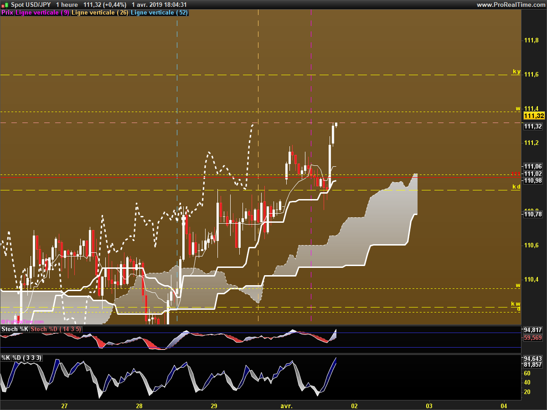Screen dimensions: 547x410
Task: Select the %D (3 3 3) label
Action: 27,358
